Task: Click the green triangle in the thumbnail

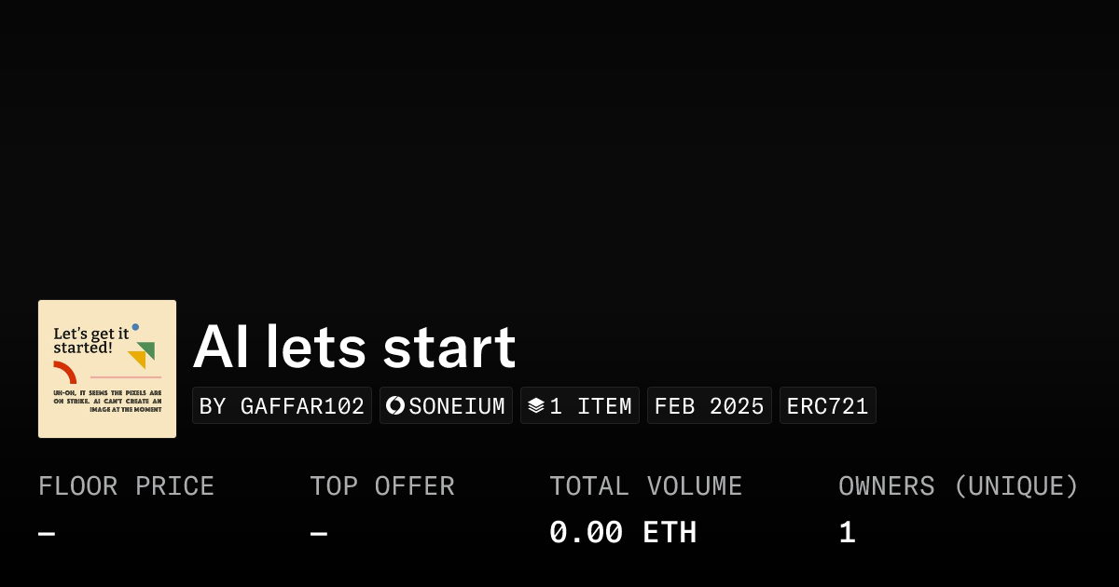Action: point(146,349)
